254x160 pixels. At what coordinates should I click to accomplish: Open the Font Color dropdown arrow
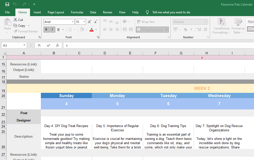tap(96, 30)
